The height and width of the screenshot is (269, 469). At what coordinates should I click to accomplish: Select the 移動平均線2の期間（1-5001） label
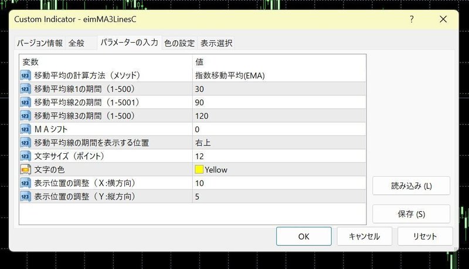[x=87, y=102]
